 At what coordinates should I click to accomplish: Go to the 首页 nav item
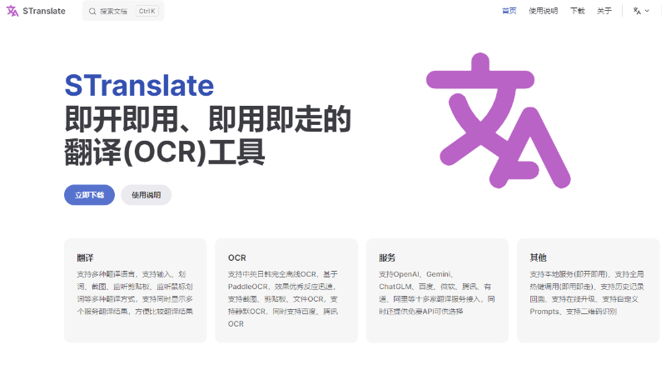tap(509, 11)
